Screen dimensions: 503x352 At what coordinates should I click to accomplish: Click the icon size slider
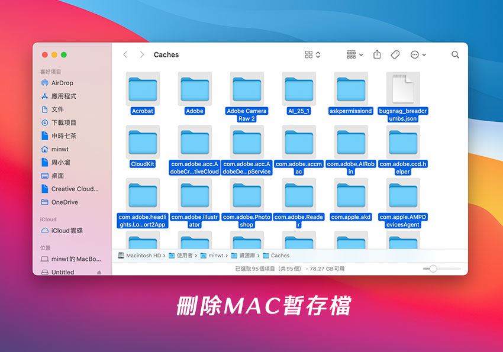point(441,269)
